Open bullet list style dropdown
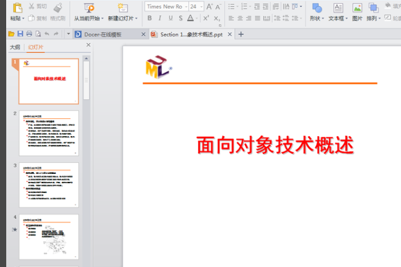Screen dimensions: 401x267 point(237,7)
